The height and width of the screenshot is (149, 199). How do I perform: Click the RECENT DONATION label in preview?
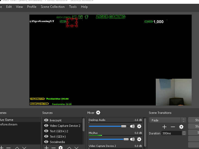[39, 104]
